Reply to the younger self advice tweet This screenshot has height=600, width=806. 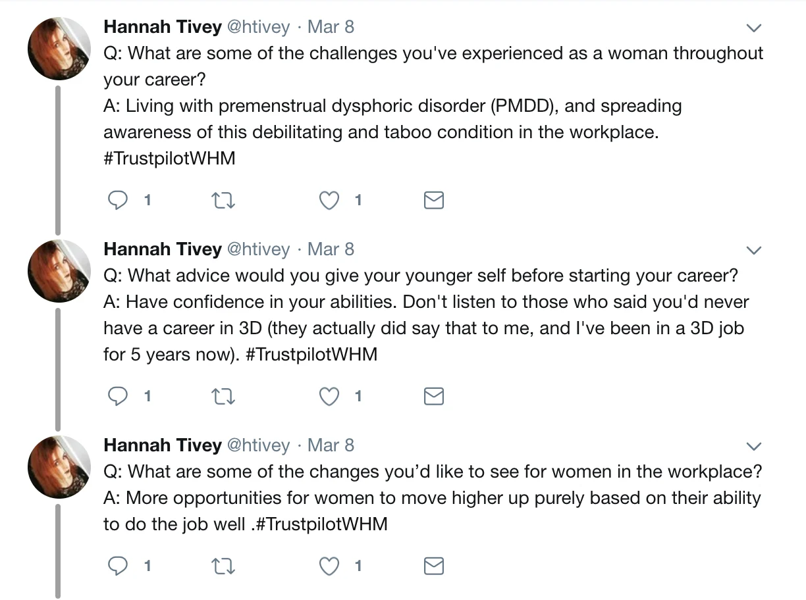click(117, 396)
